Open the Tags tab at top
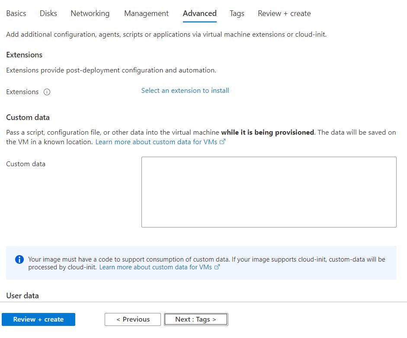Screen dimensions: 407x338 [237, 13]
